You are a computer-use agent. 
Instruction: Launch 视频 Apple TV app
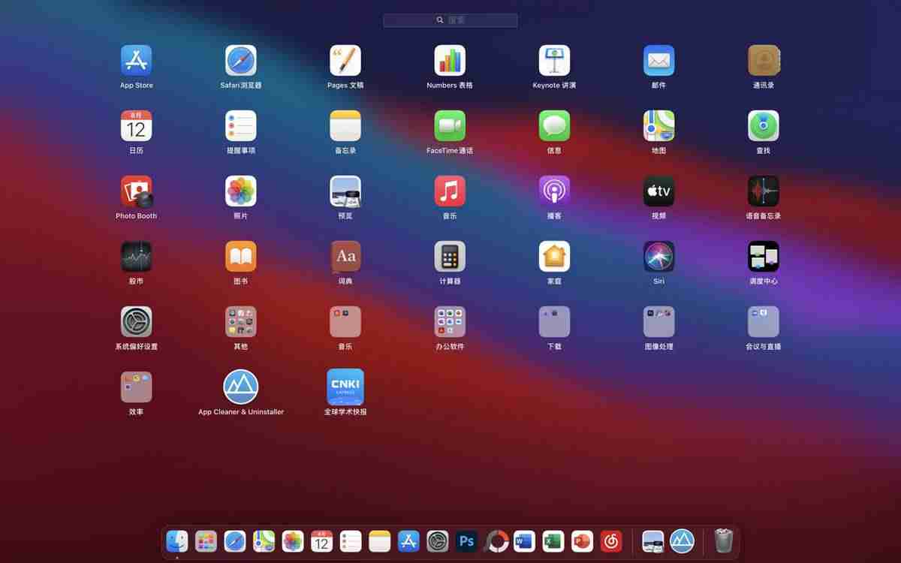658,191
